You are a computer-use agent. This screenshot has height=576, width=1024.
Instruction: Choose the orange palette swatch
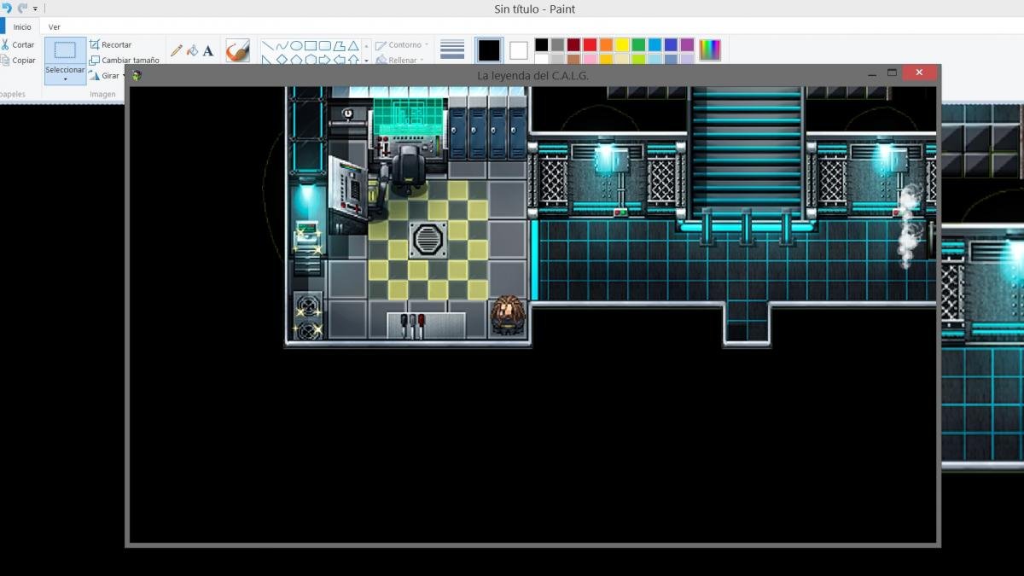[606, 45]
